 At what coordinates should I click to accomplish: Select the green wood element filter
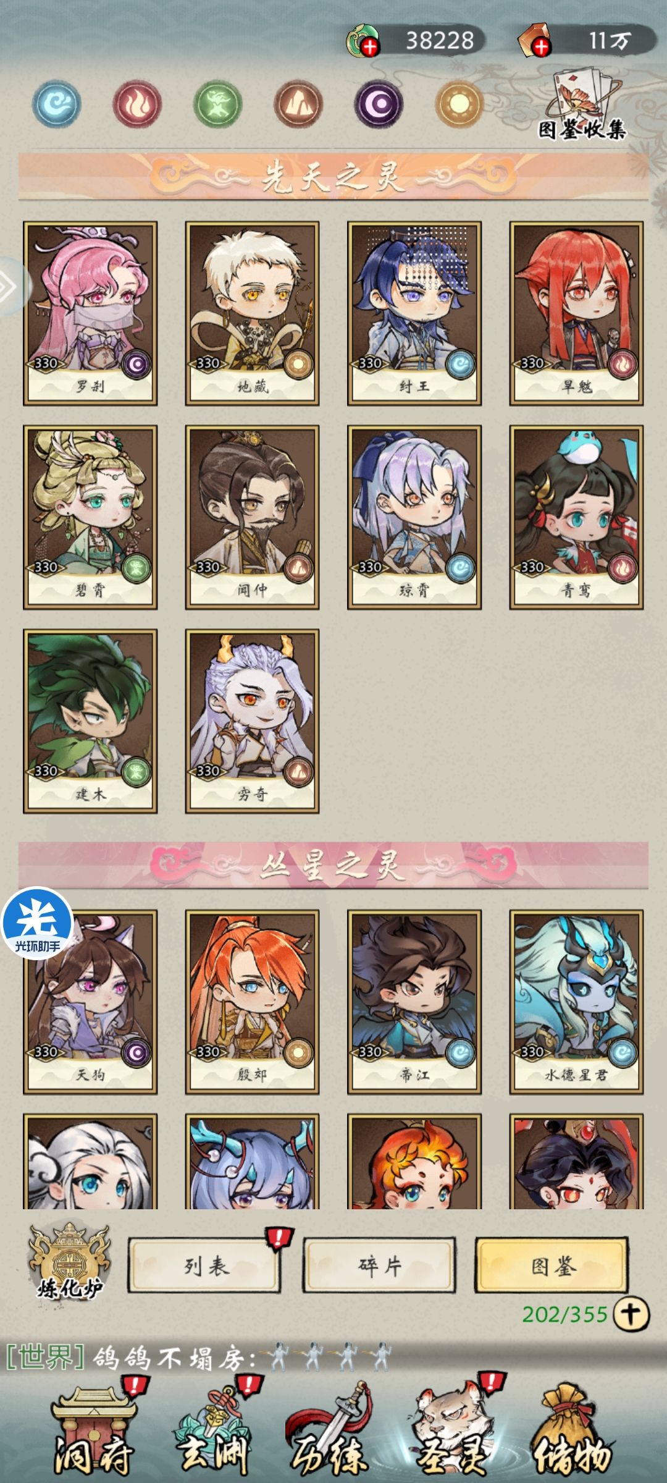coord(218,104)
